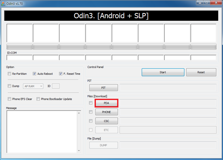Tick the checkbox beside PHONE button
223x160 pixels.
pyautogui.click(x=91, y=112)
